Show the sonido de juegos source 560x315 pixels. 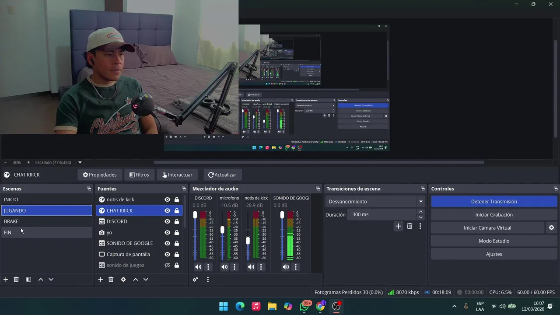click(x=167, y=265)
